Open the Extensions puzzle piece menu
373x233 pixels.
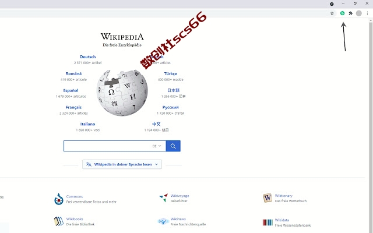350,13
